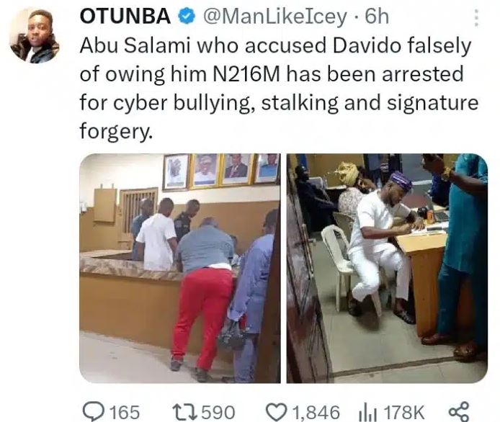
Task: Click the 'N216M' amount in the tweet text
Action: click(x=245, y=75)
